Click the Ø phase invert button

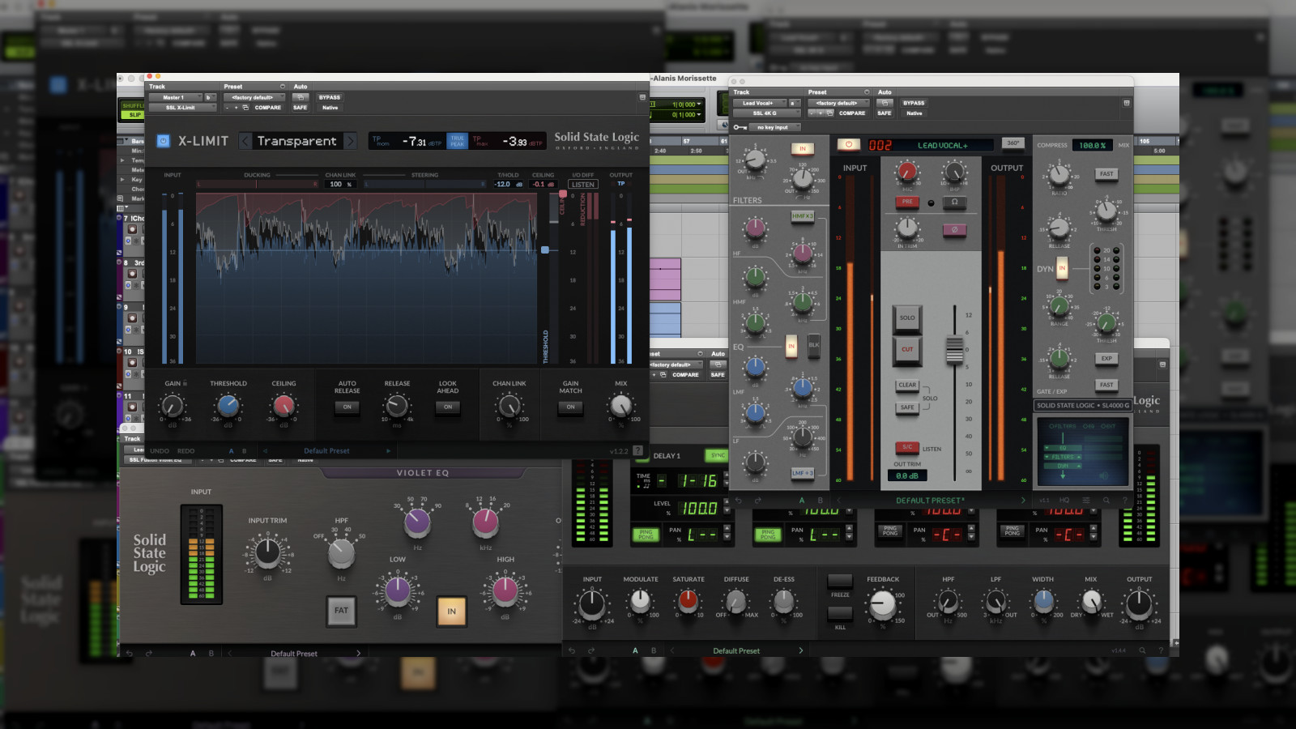click(954, 229)
